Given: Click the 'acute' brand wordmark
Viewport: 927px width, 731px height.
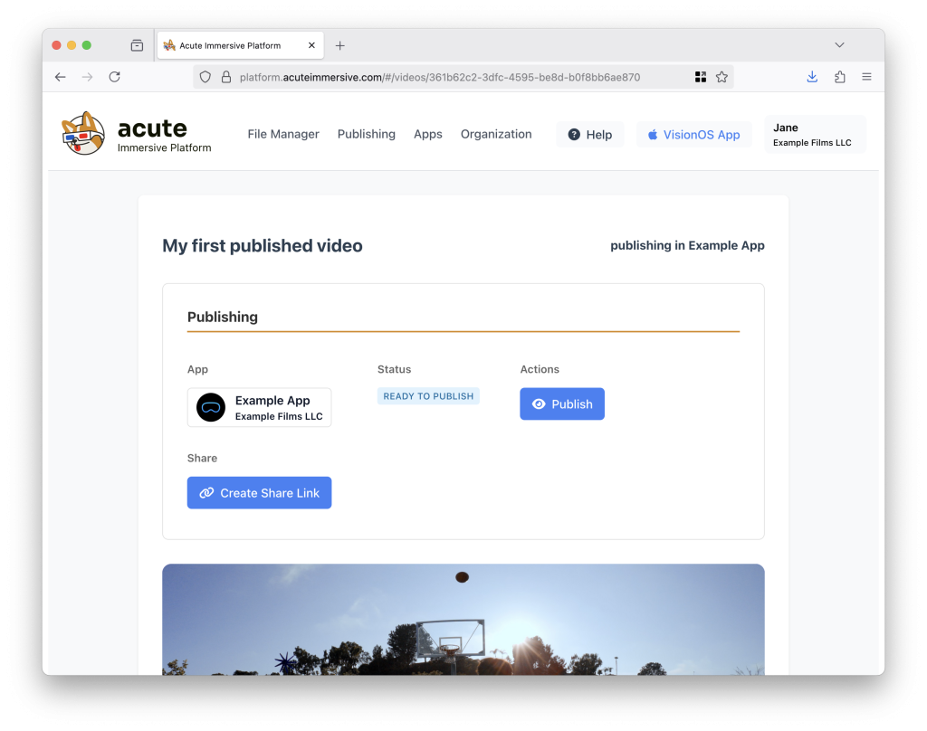Looking at the screenshot, I should 152,128.
